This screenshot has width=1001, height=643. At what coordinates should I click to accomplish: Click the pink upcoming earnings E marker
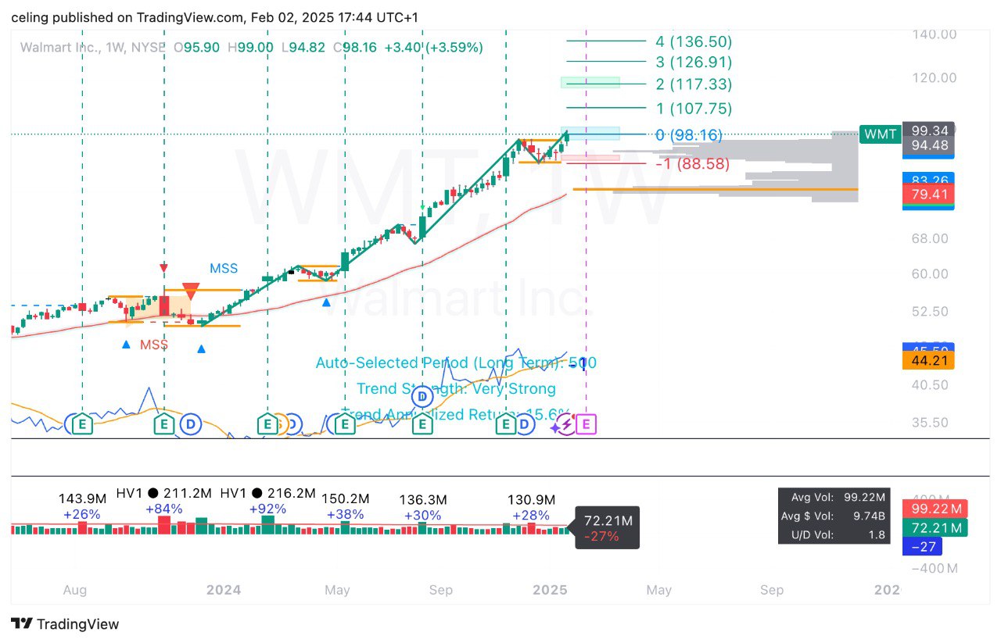[586, 424]
